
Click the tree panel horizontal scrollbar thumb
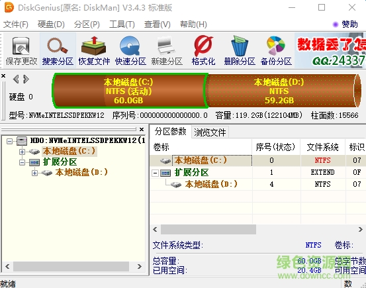click(x=71, y=266)
